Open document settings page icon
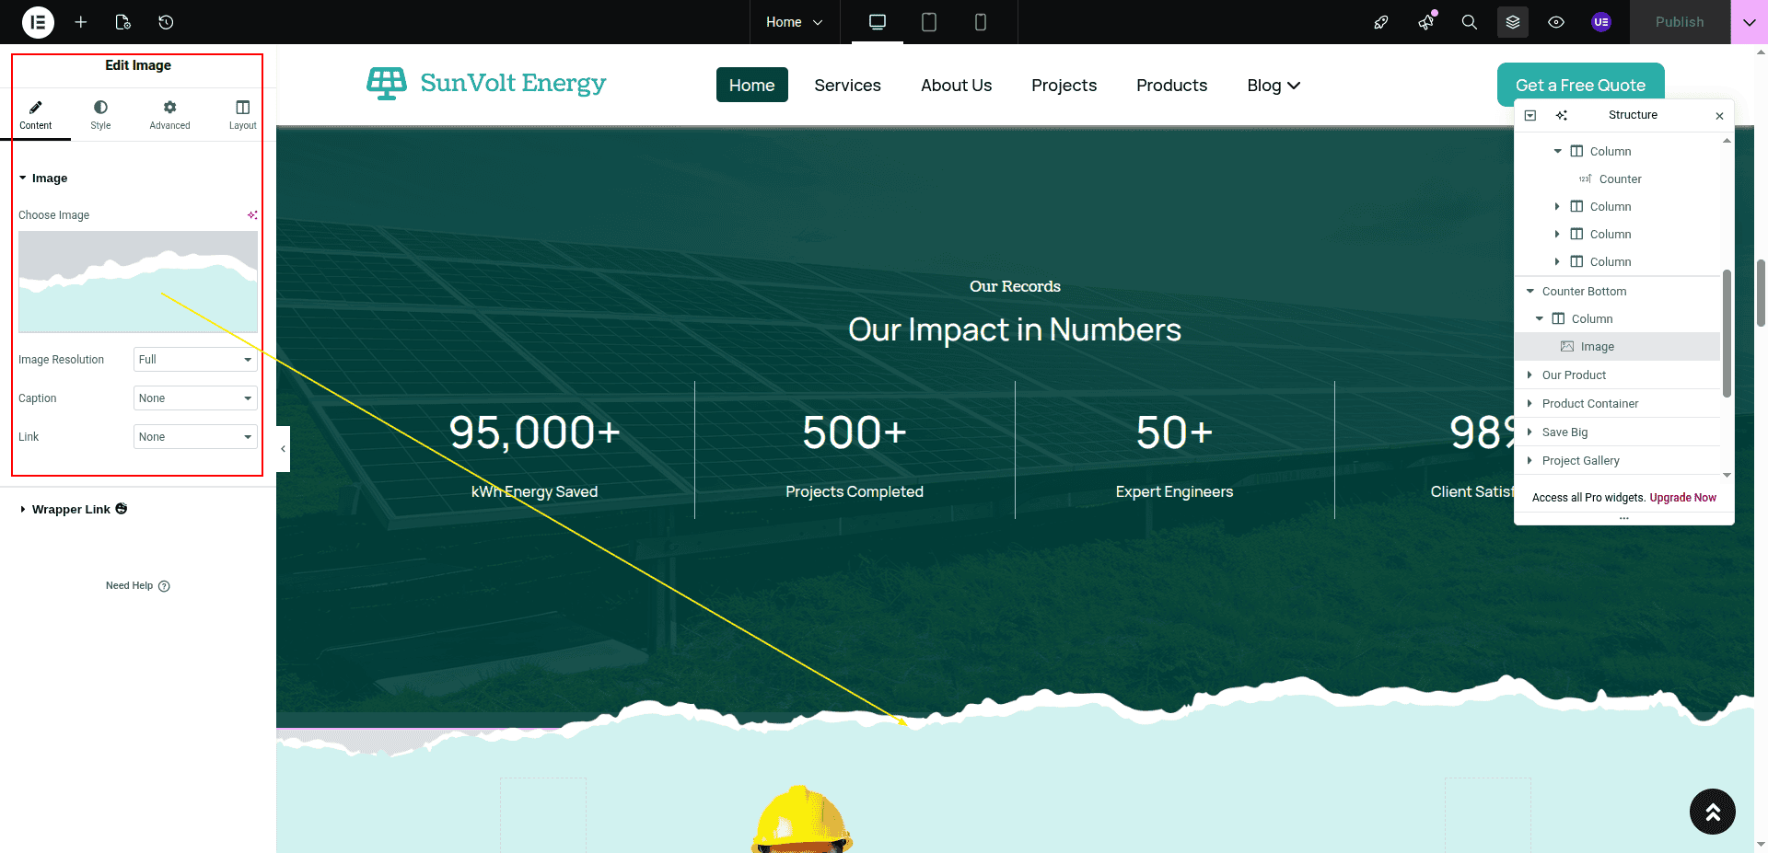Viewport: 1768px width, 853px height. tap(123, 22)
